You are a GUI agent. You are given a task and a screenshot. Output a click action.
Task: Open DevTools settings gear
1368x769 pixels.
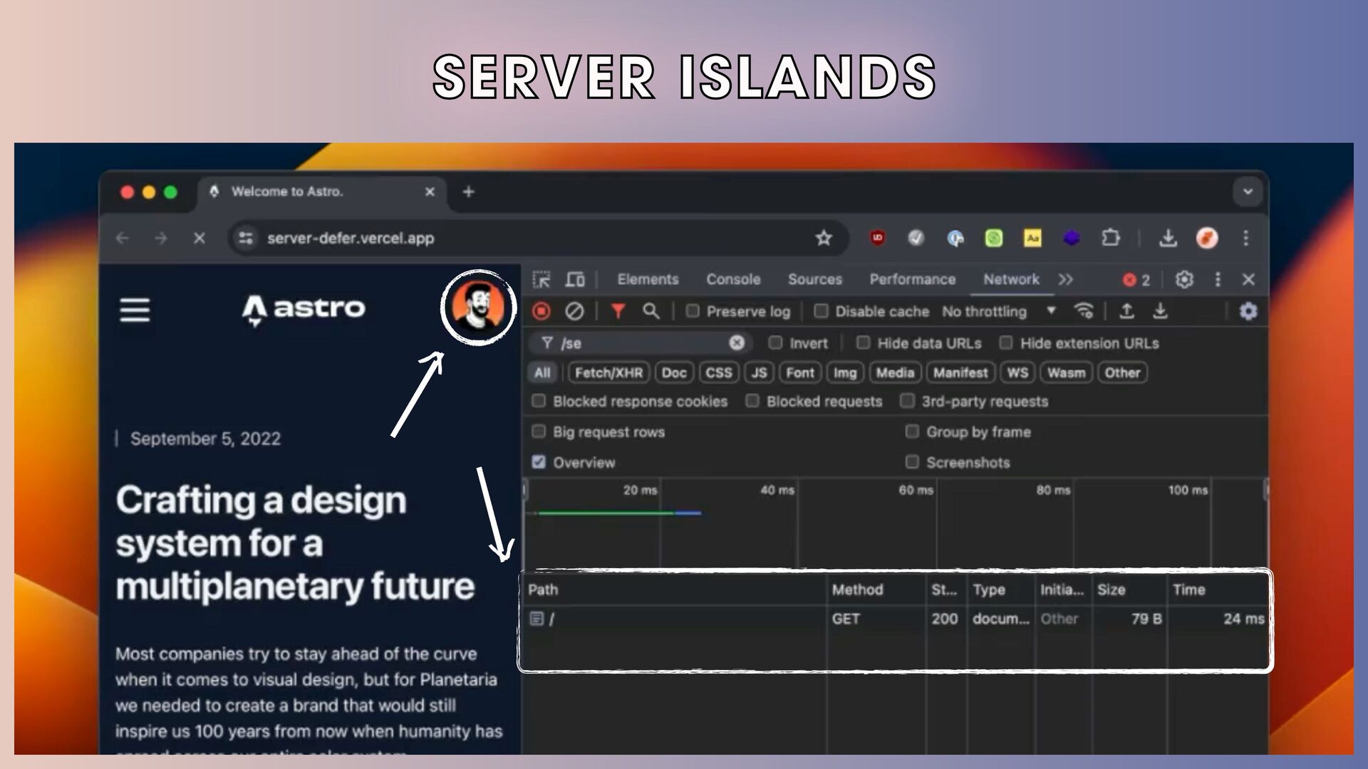[x=1184, y=279]
